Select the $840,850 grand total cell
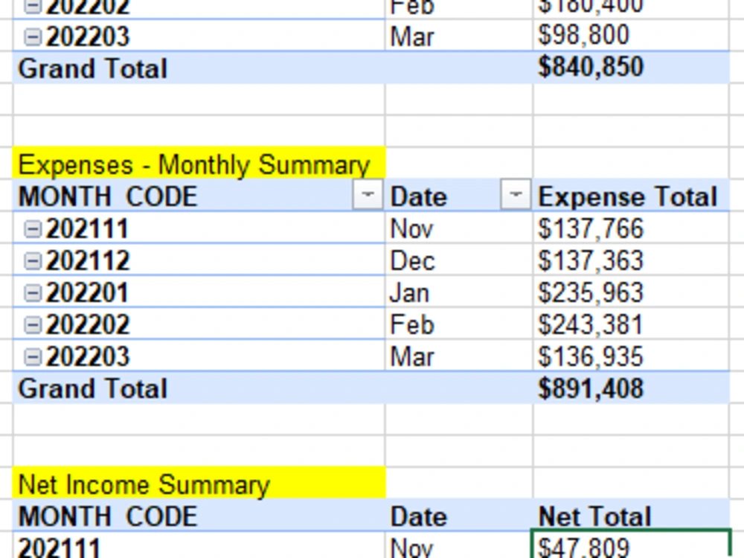 tap(631, 68)
